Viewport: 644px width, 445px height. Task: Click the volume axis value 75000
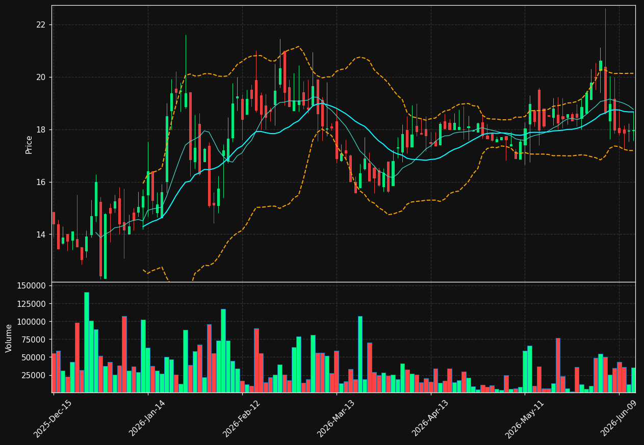[x=34, y=339]
